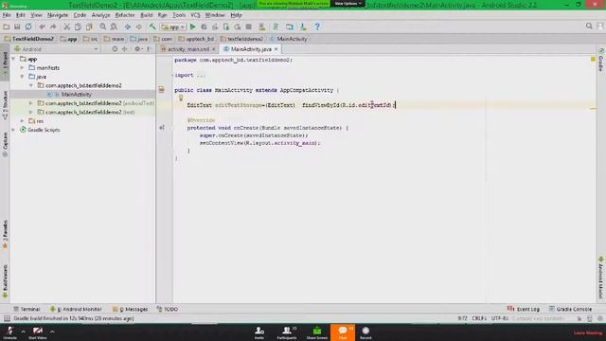This screenshot has width=606, height=341.
Task: Click the Redo arrow icon
Action: pyautogui.click(x=53, y=27)
